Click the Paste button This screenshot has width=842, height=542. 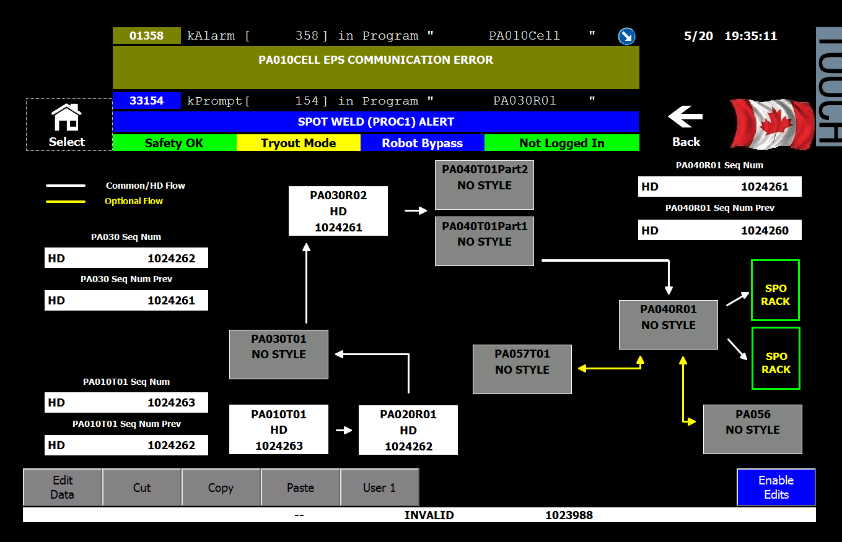click(300, 488)
